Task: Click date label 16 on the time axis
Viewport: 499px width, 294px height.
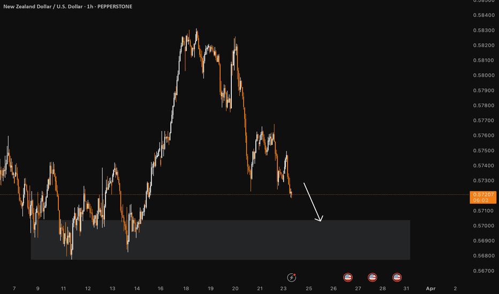Action: [161, 289]
